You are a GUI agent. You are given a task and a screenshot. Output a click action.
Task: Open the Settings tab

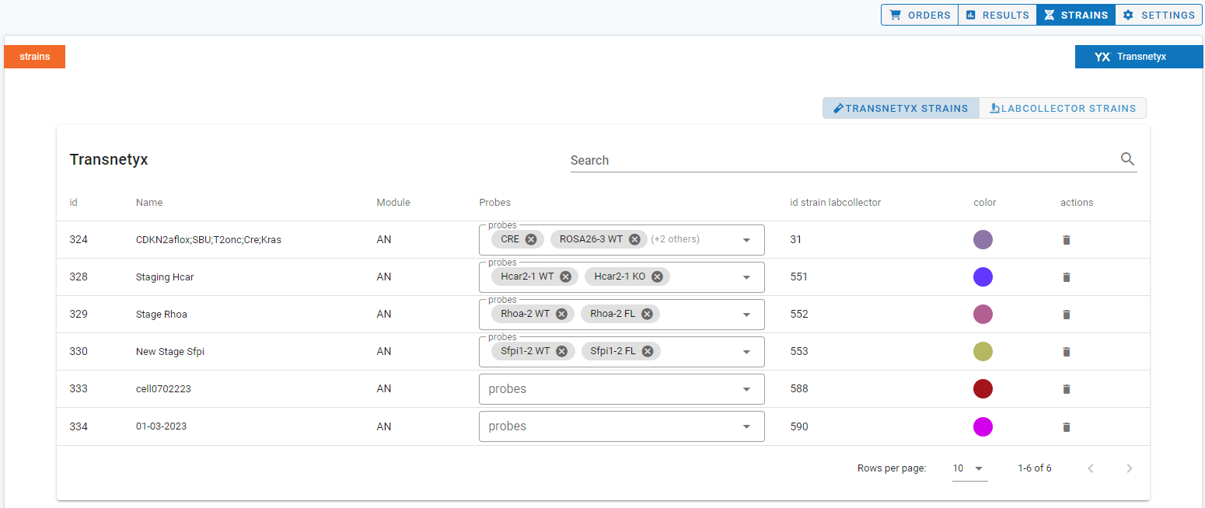pos(1158,15)
